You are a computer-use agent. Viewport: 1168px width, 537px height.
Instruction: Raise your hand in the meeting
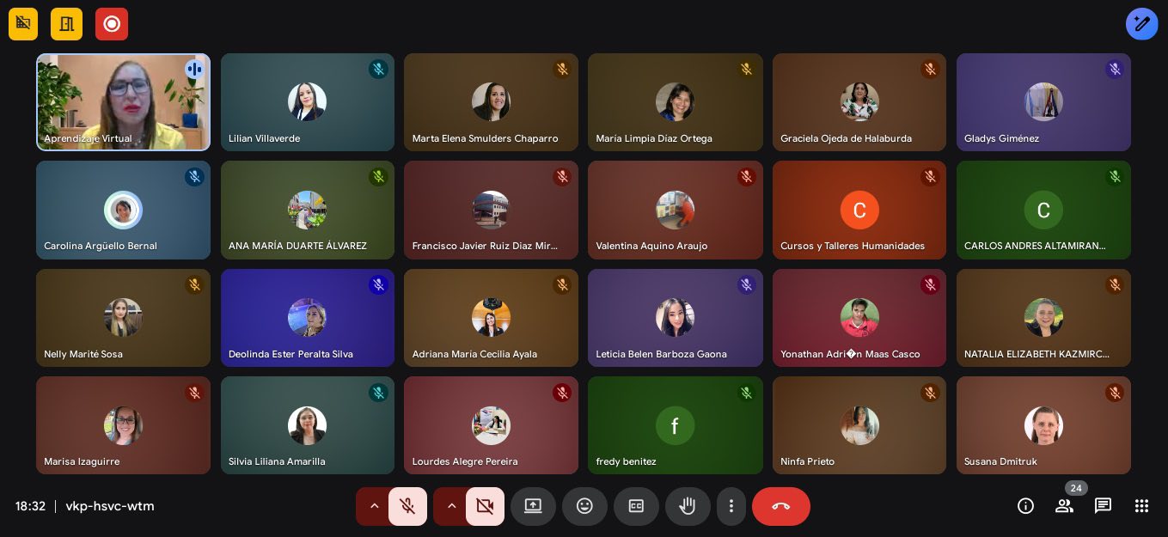pyautogui.click(x=688, y=506)
